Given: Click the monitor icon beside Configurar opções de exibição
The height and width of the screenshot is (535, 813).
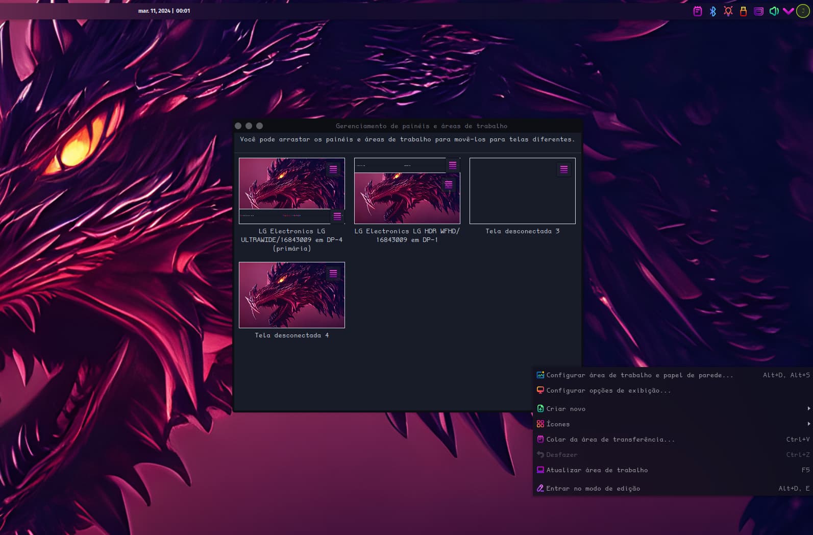Looking at the screenshot, I should pyautogui.click(x=540, y=390).
